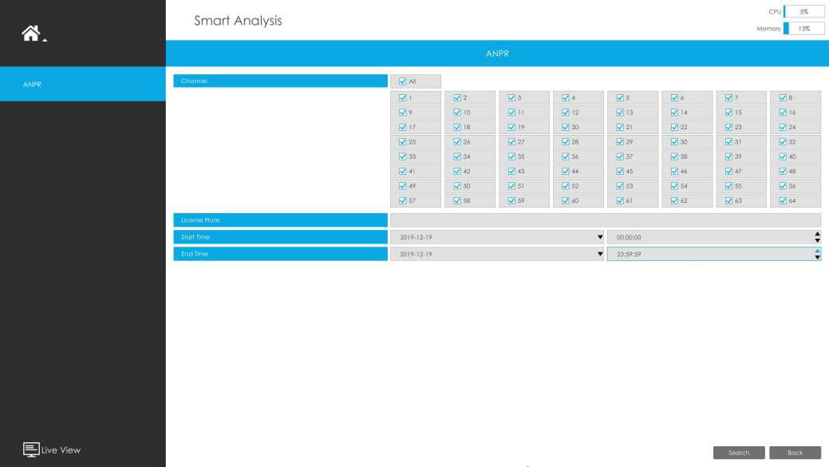Click the Home icon in sidebar
829x467 pixels.
tap(31, 34)
